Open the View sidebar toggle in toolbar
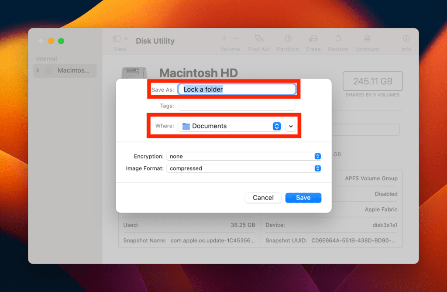This screenshot has width=447, height=292. [x=117, y=38]
